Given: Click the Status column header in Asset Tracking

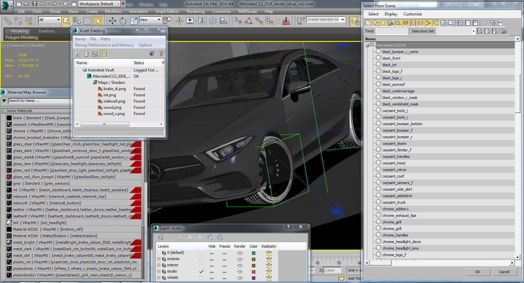Looking at the screenshot, I should pos(146,63).
